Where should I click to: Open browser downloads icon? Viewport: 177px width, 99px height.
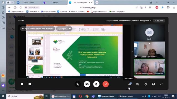[174, 7]
